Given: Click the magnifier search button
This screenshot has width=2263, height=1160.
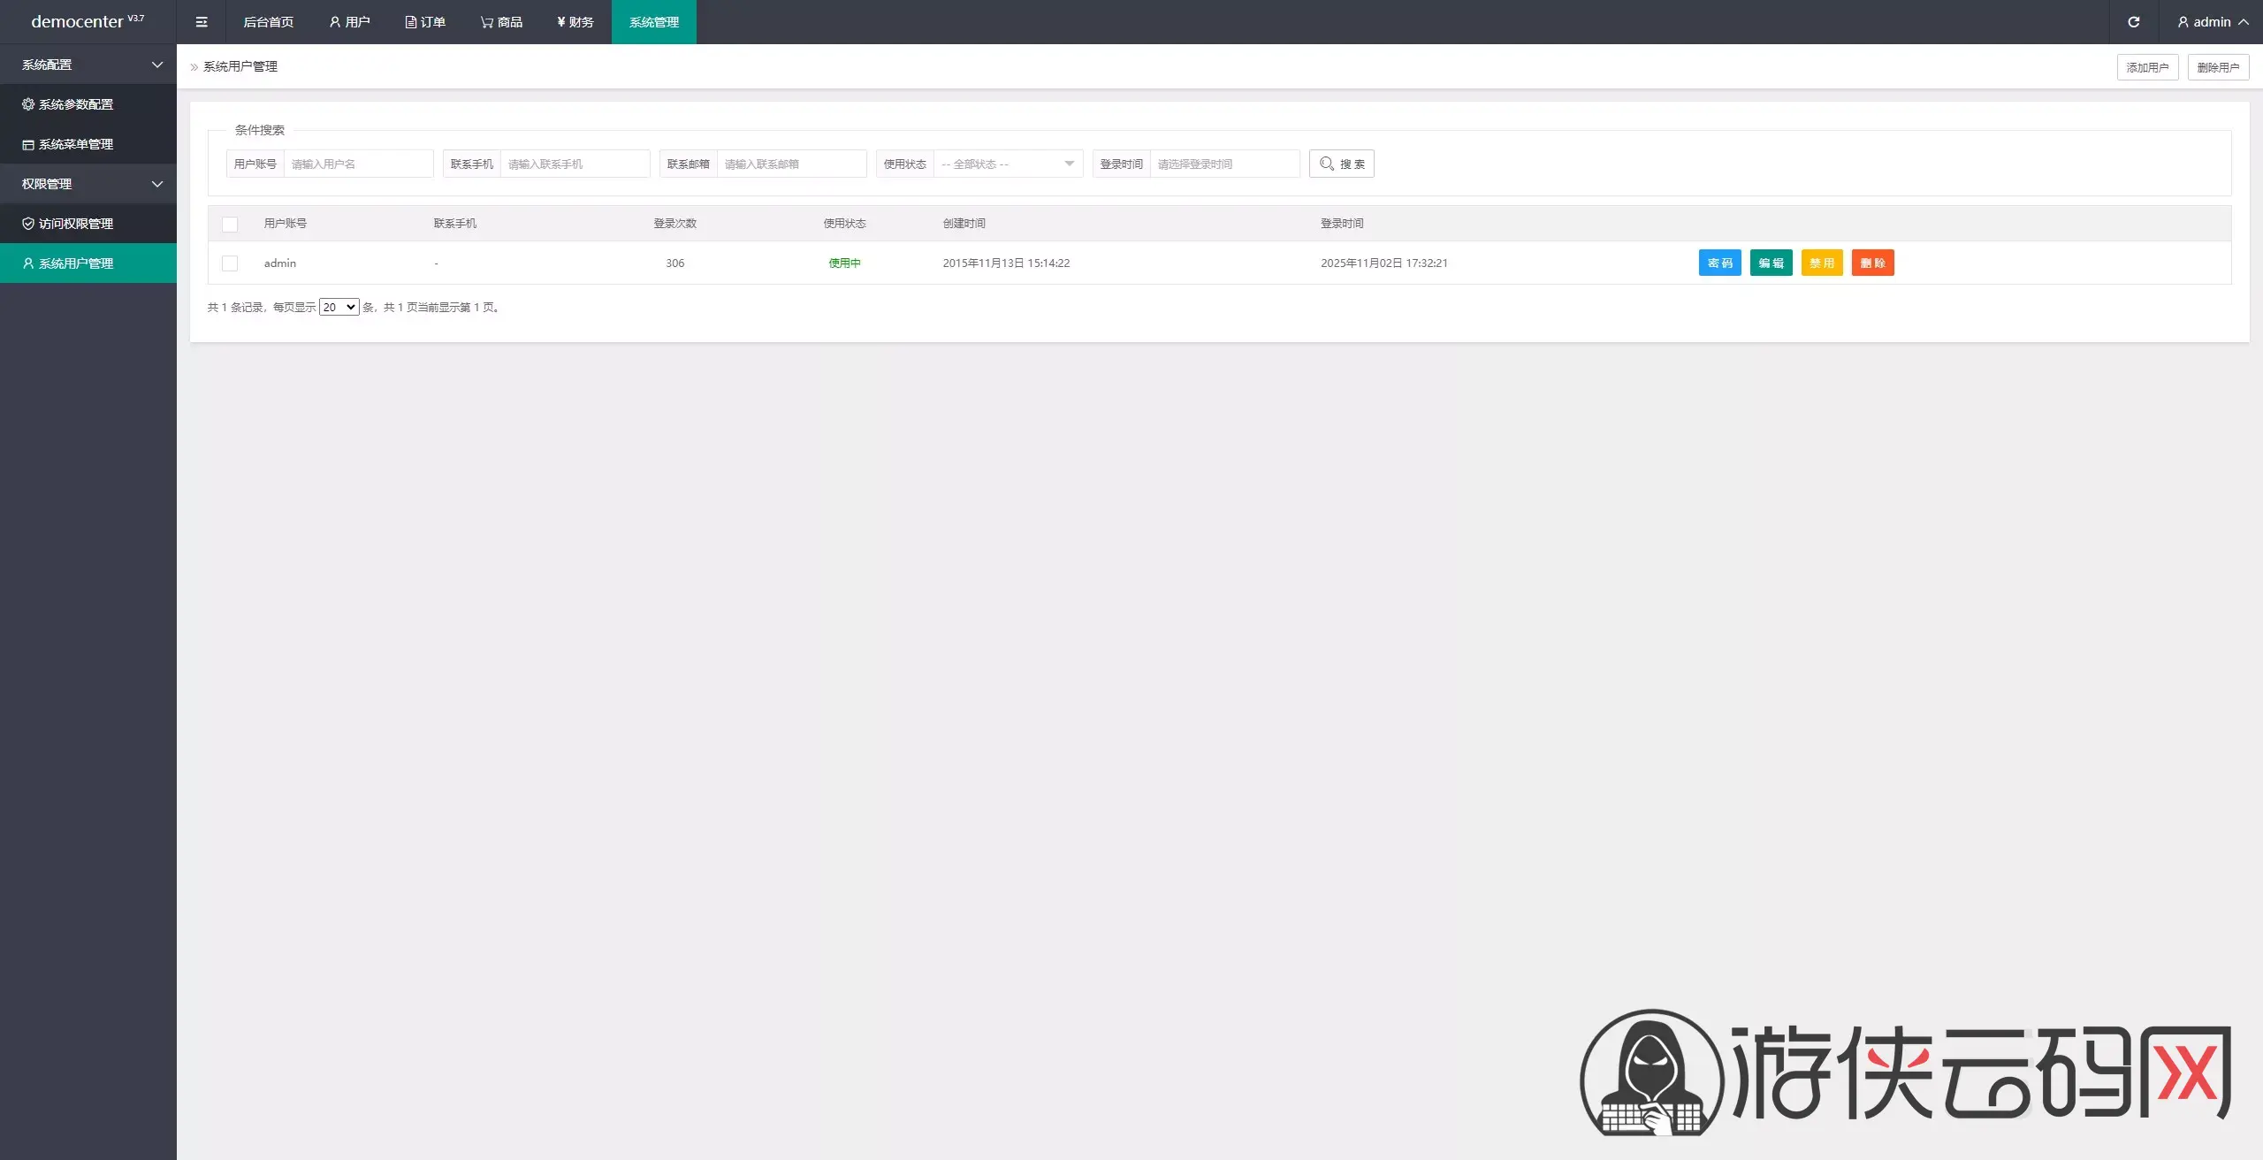Looking at the screenshot, I should (x=1341, y=164).
